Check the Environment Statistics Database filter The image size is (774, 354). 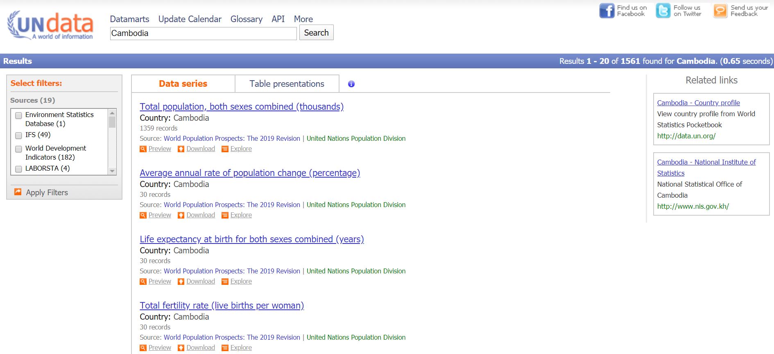pyautogui.click(x=18, y=115)
